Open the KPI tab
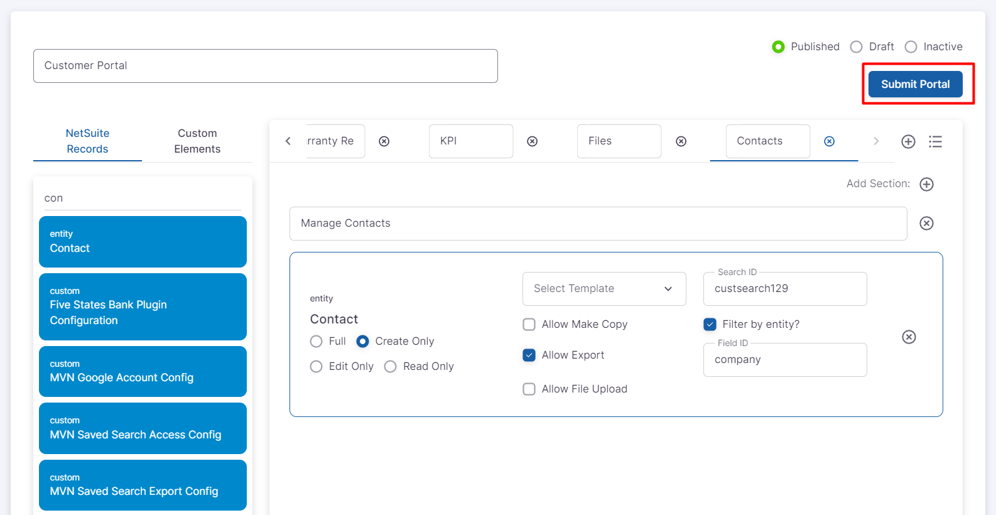Image resolution: width=996 pixels, height=515 pixels. tap(470, 141)
